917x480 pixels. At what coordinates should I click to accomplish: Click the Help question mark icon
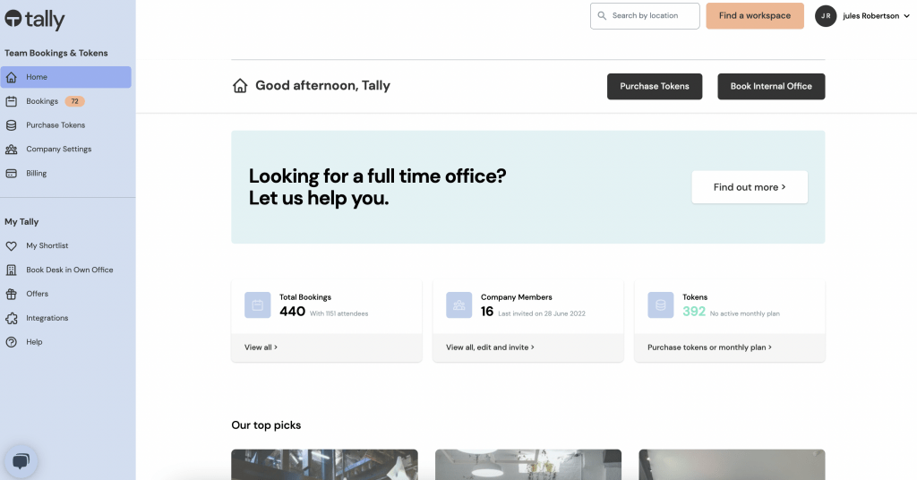click(x=11, y=342)
